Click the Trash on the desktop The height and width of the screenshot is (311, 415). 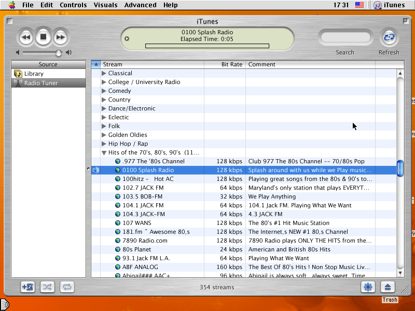pyautogui.click(x=390, y=300)
